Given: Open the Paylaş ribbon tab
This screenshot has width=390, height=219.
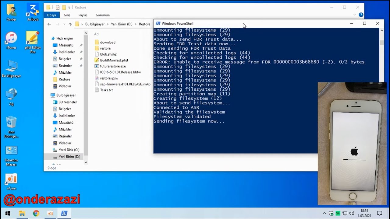Looking at the screenshot, I should 83,15.
